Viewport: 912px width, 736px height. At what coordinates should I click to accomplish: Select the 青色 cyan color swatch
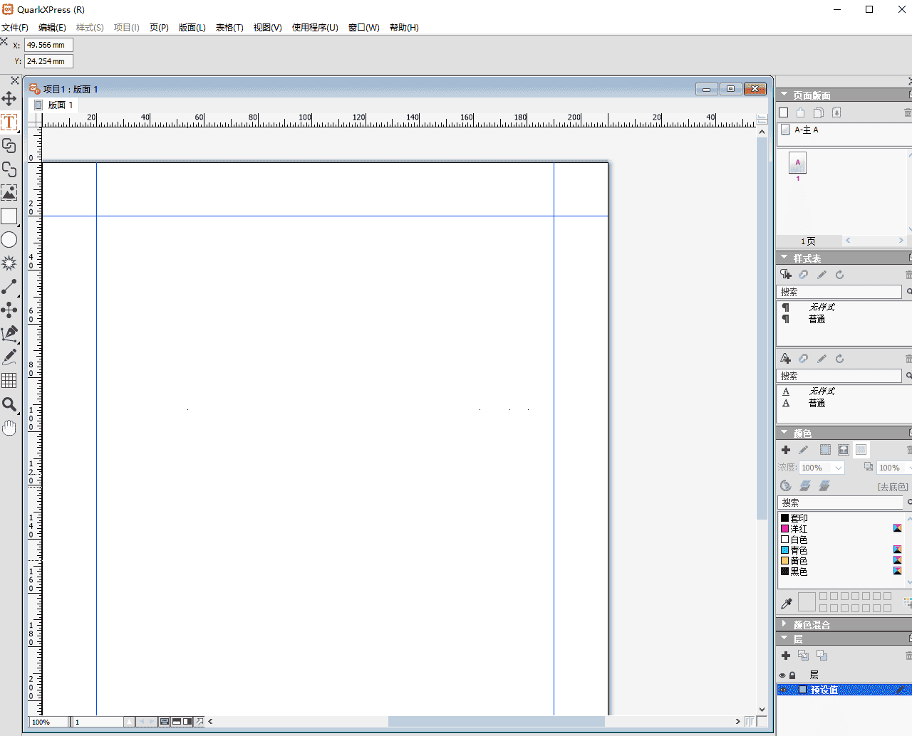coord(784,550)
